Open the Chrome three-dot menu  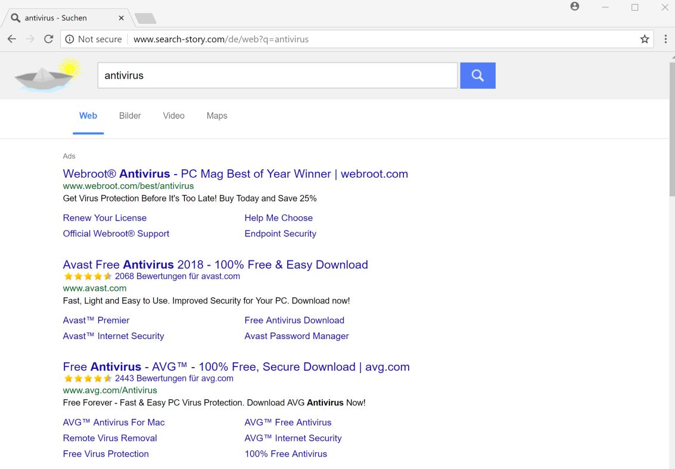[665, 39]
